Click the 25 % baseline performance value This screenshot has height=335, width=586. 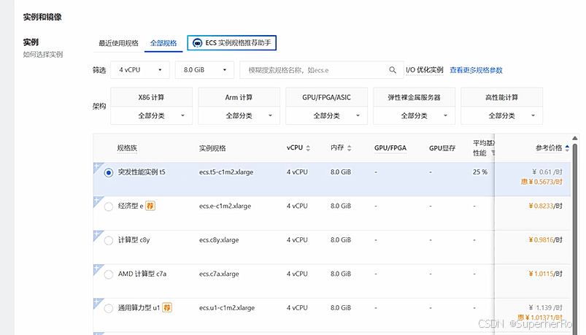[x=480, y=172]
